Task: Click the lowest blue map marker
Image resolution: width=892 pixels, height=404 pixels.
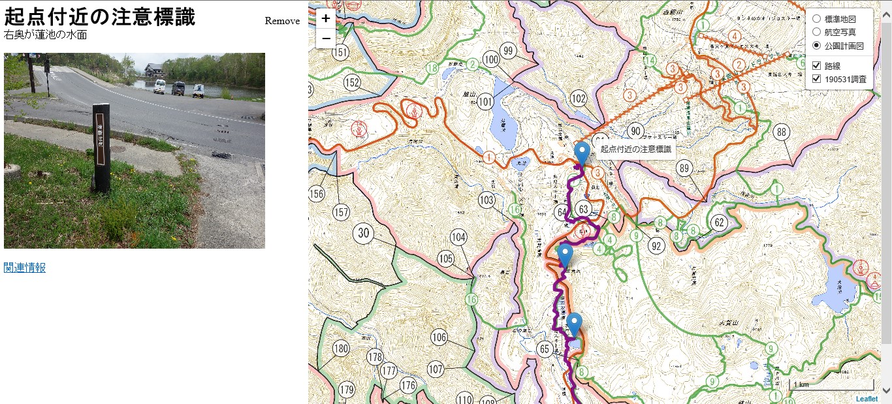Action: coord(575,325)
